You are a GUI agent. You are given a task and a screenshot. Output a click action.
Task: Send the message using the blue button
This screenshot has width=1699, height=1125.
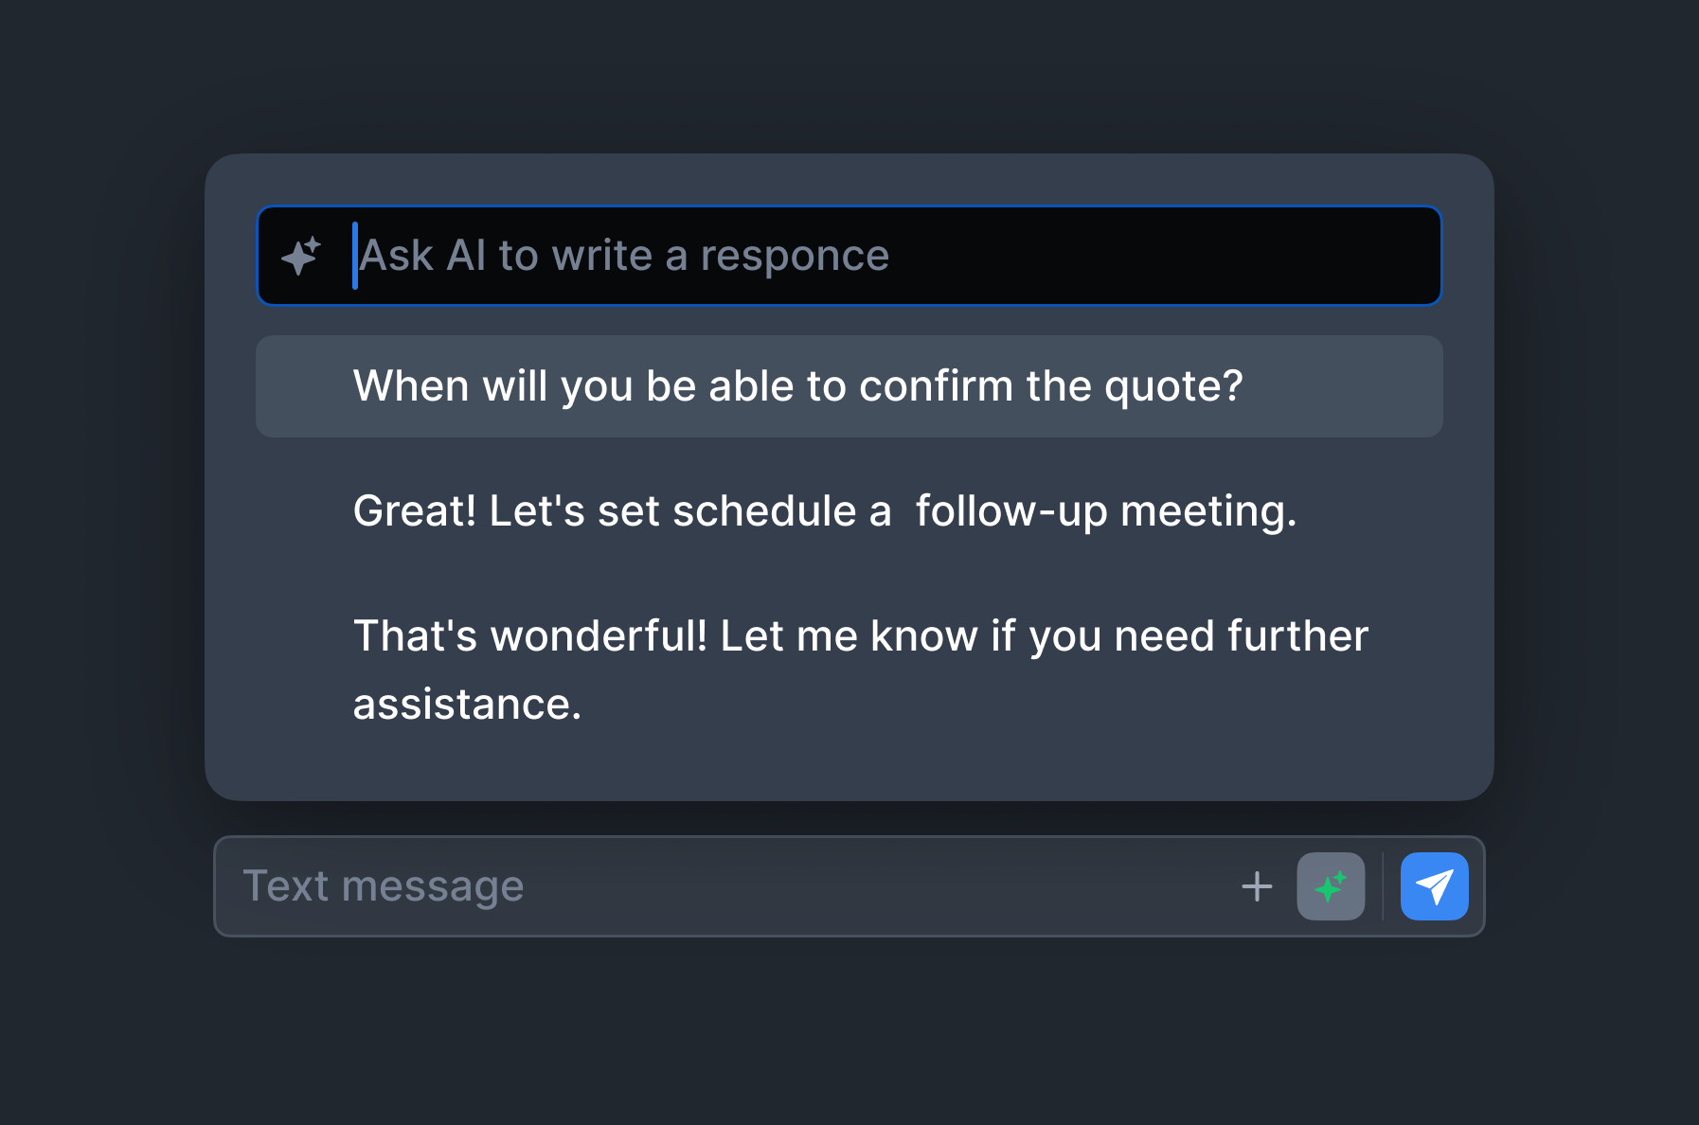1434,886
